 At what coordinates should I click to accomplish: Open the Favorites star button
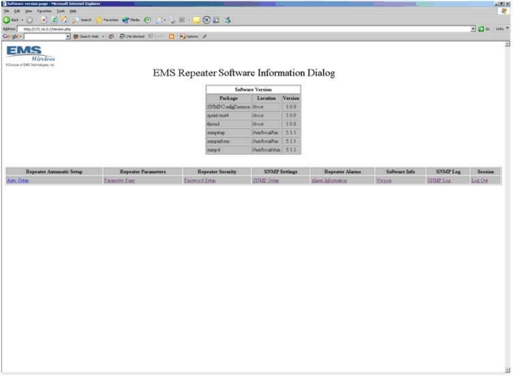point(107,20)
